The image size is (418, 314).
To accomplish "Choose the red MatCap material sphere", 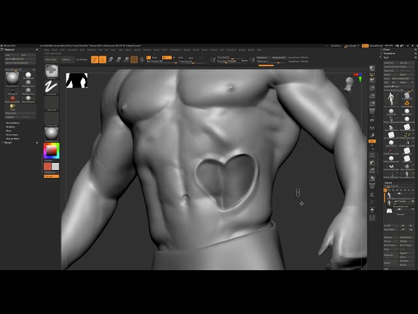I will 12,99.
